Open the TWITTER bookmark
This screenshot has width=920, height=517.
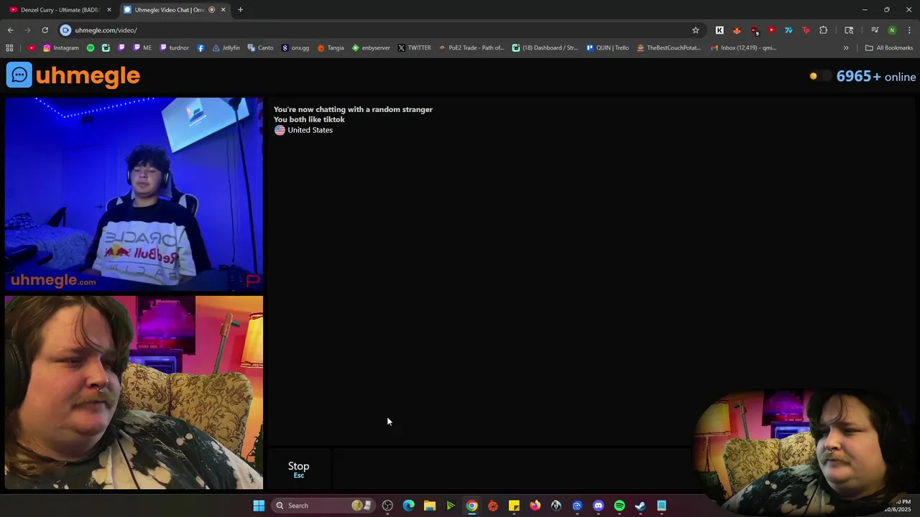(415, 48)
